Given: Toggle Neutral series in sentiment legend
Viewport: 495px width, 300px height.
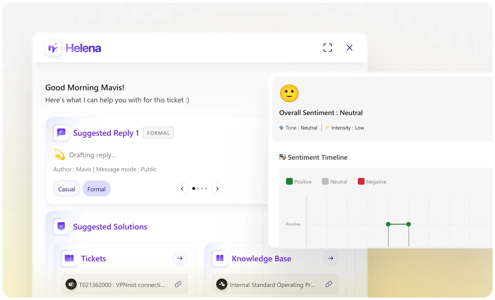Looking at the screenshot, I should point(334,182).
